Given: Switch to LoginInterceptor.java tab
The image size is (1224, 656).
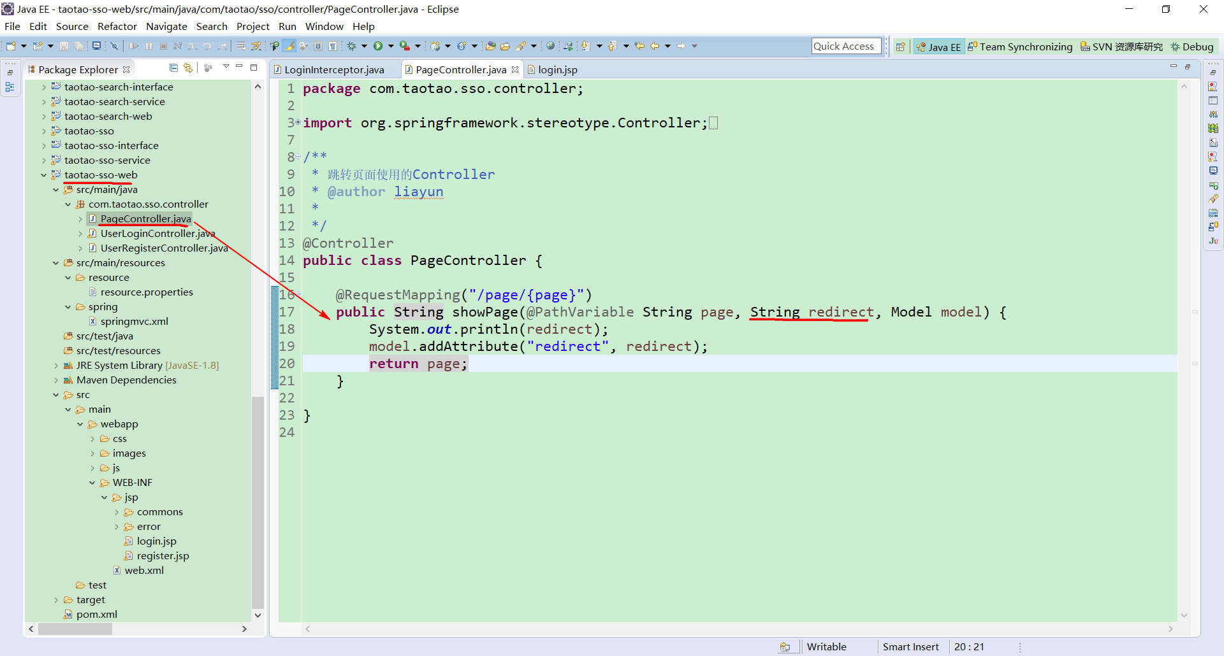Looking at the screenshot, I should [x=334, y=69].
